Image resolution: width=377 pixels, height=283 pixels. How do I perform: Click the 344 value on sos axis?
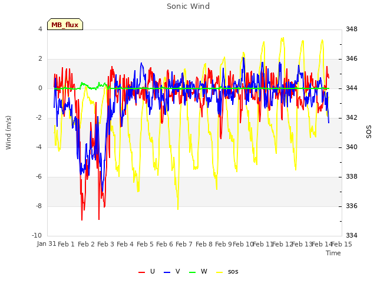352,88
